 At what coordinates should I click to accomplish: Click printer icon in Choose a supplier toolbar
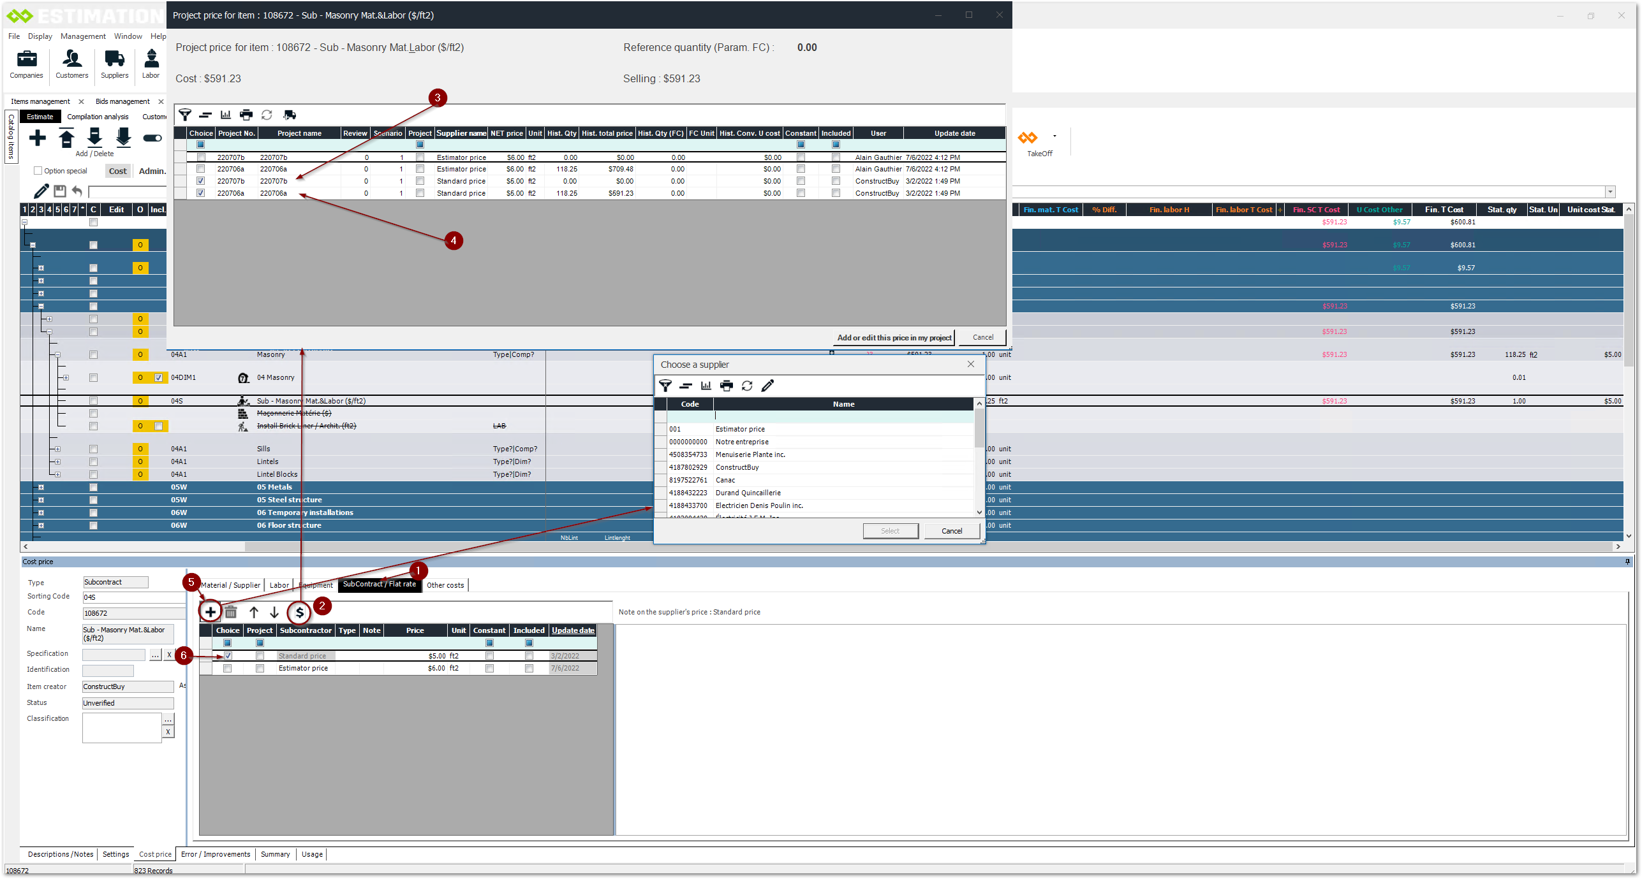[726, 386]
